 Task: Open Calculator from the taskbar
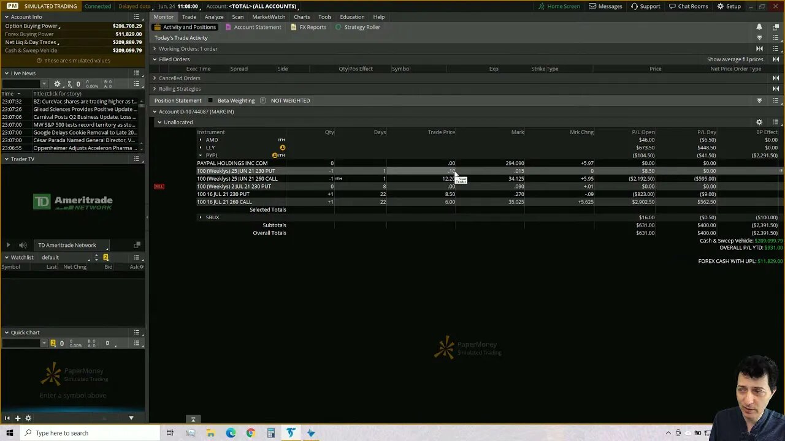pos(270,433)
